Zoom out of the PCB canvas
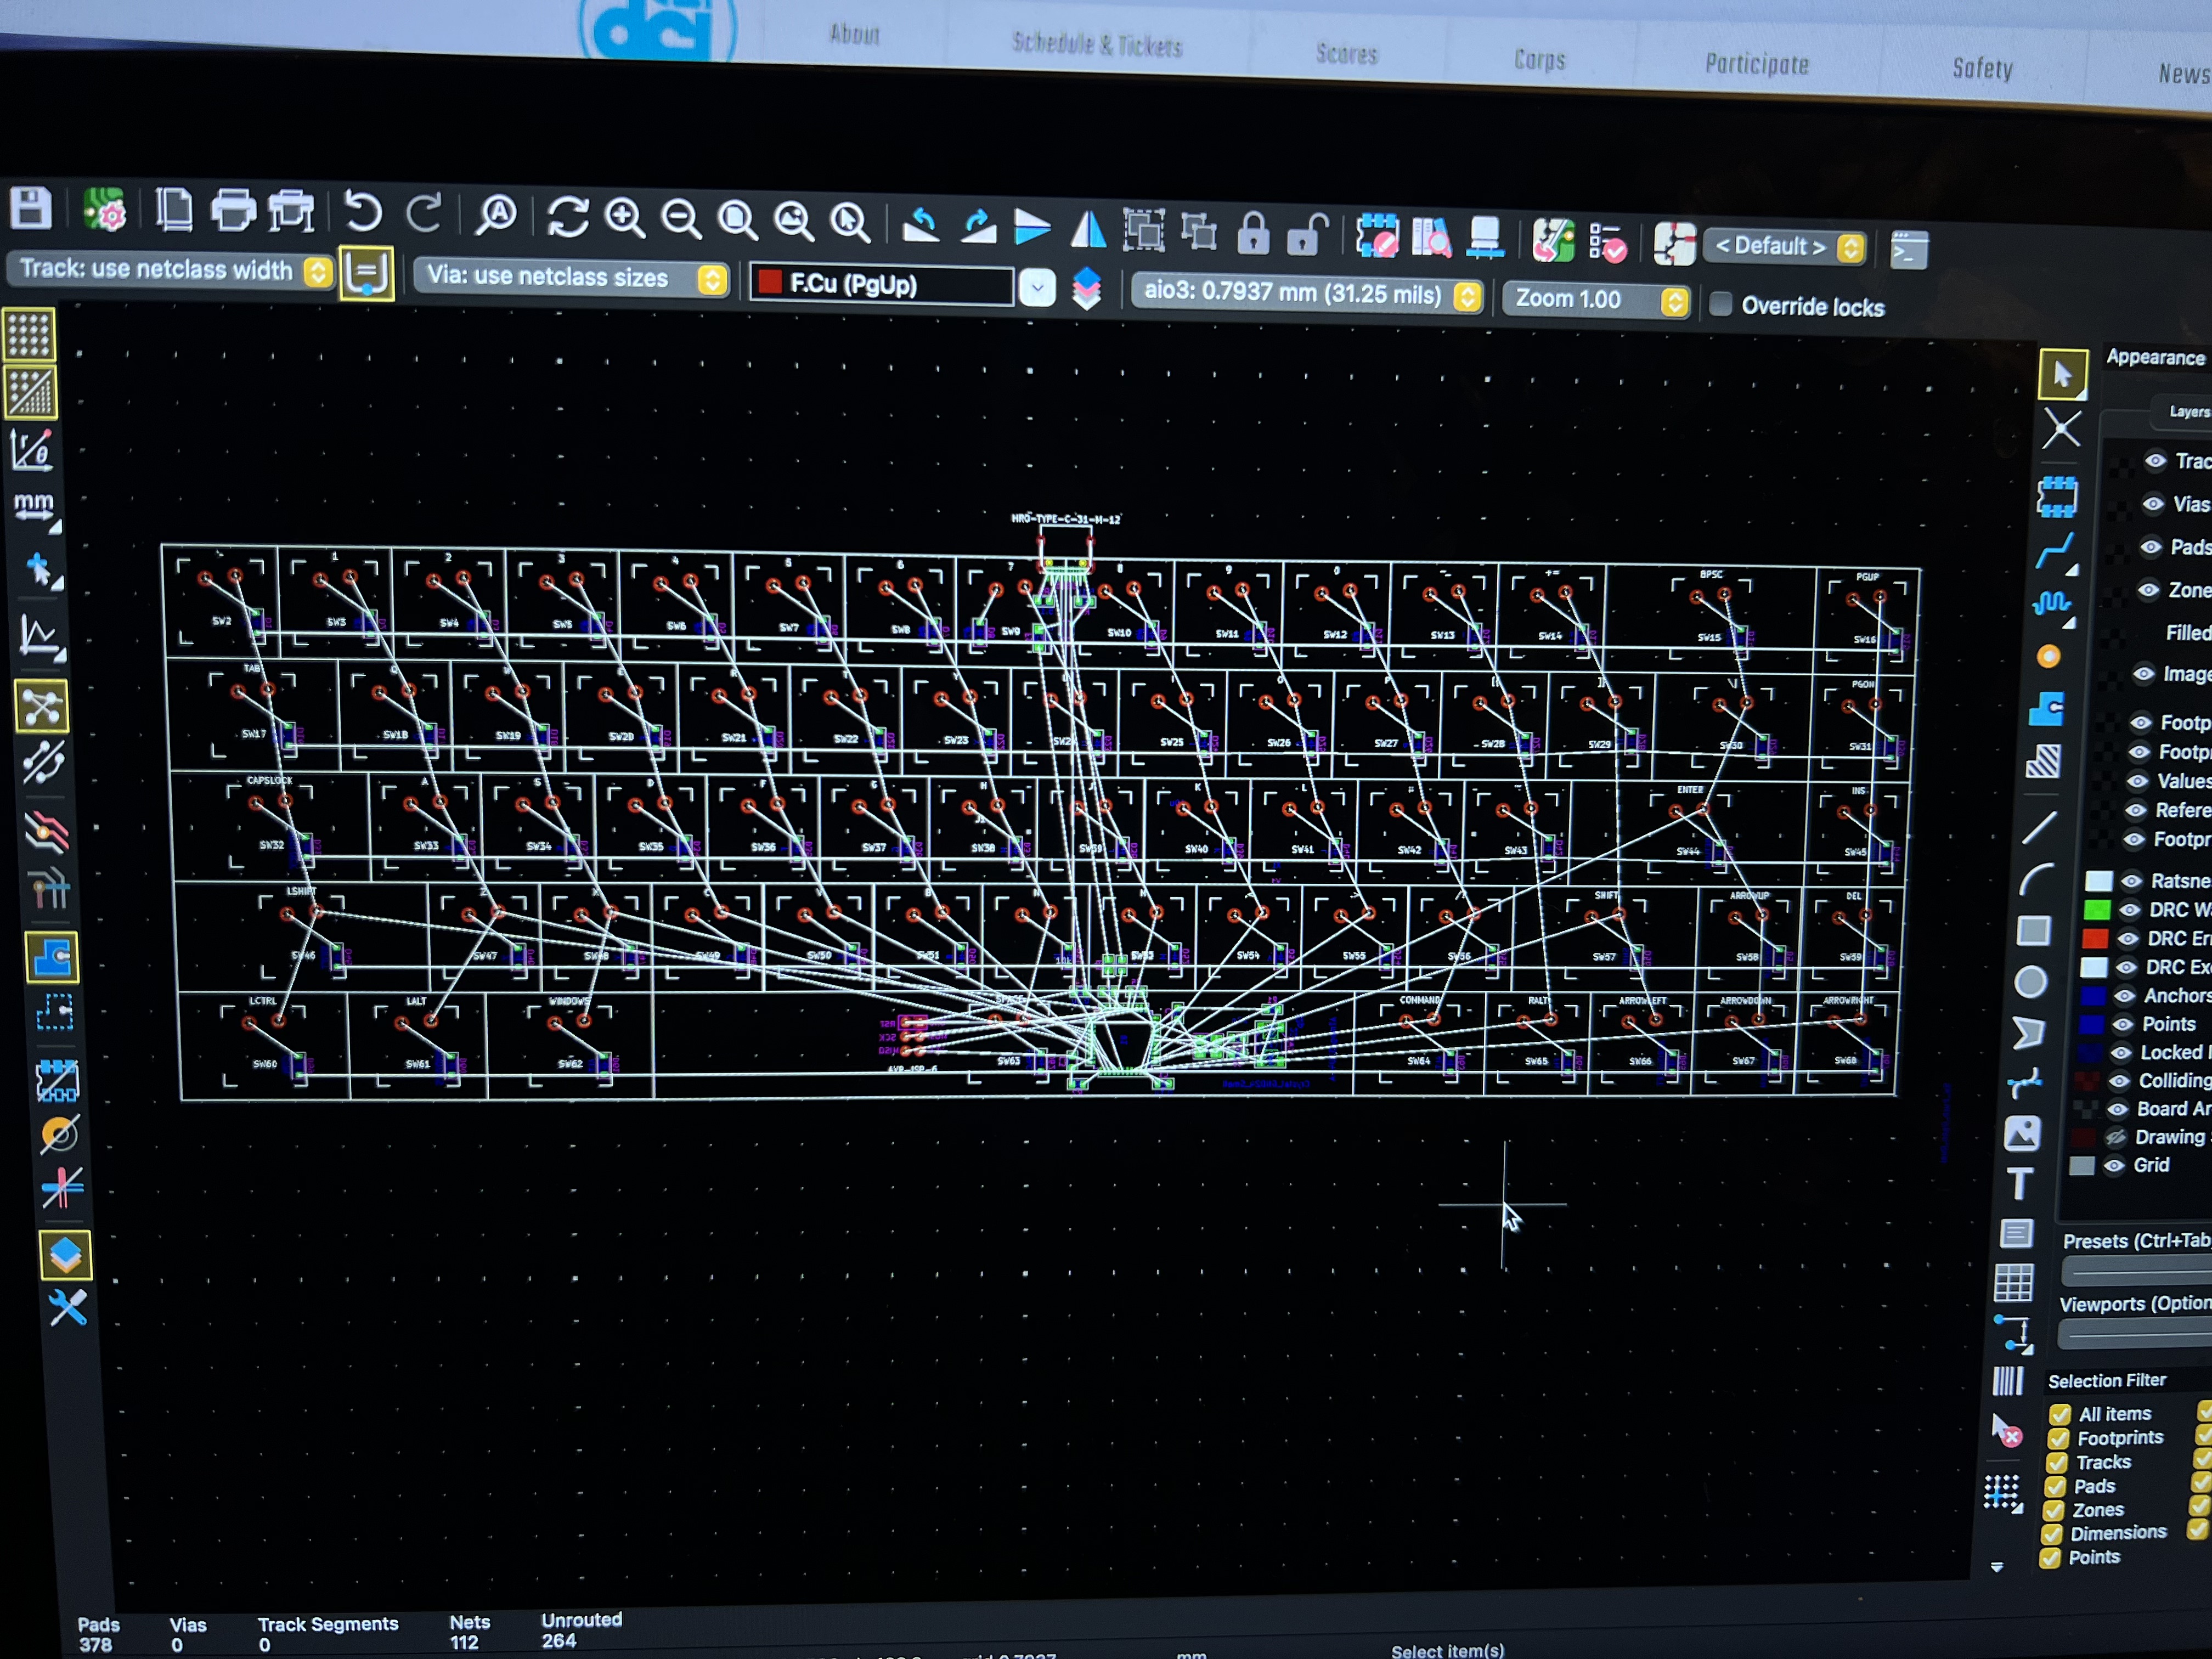The height and width of the screenshot is (1659, 2212). pyautogui.click(x=681, y=219)
